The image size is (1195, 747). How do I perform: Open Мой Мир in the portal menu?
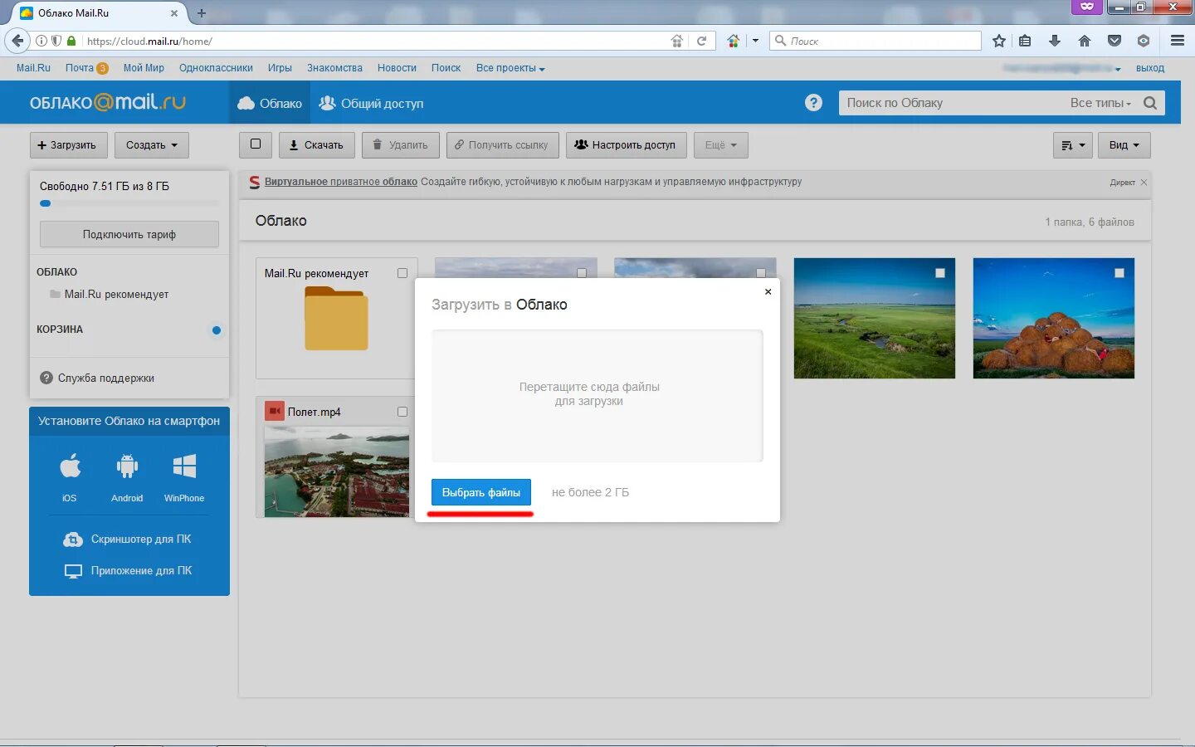click(x=144, y=68)
